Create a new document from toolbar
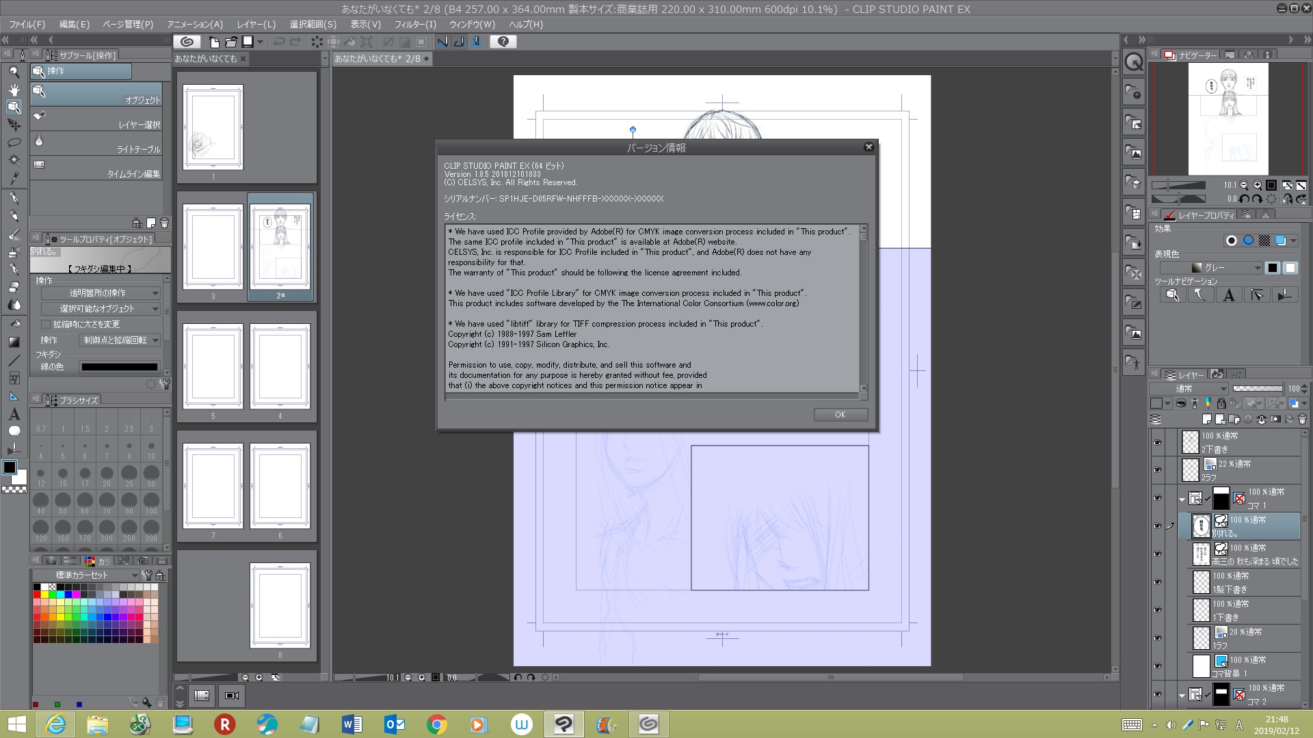Image resolution: width=1313 pixels, height=738 pixels. click(214, 42)
